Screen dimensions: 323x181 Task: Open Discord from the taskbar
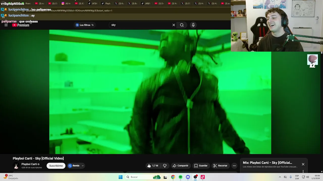[188, 177]
